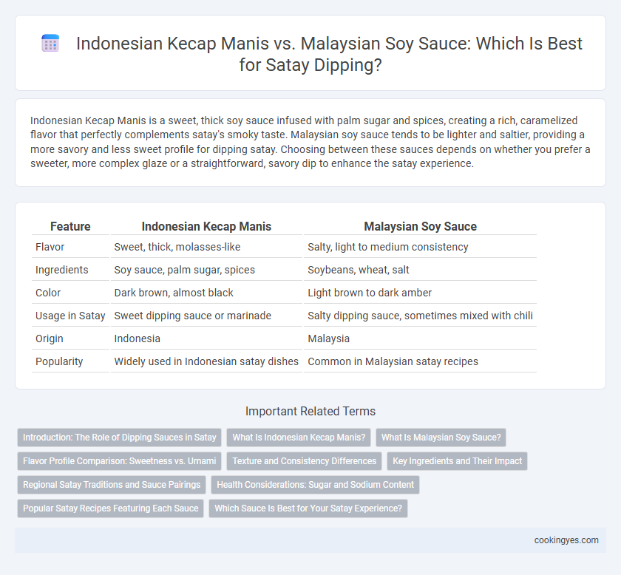Click the 'Indonesian Kecap Manis' column header
Viewport: 621px width, 575px height.
click(206, 226)
